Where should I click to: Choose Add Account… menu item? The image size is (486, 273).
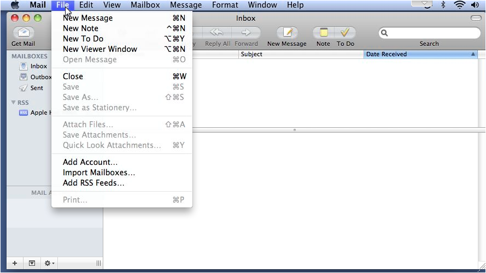click(x=122, y=162)
